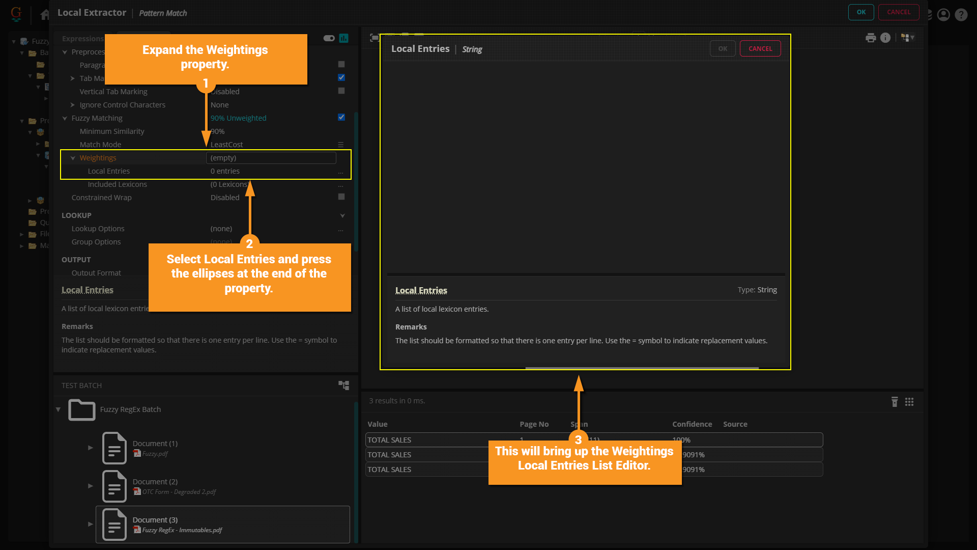Open the user account icon
The width and height of the screenshot is (977, 550).
pyautogui.click(x=943, y=15)
